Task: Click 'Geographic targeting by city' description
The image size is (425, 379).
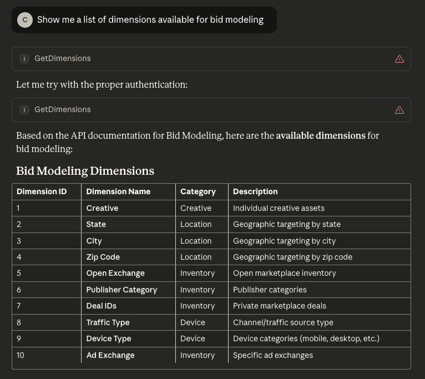Action: point(284,241)
